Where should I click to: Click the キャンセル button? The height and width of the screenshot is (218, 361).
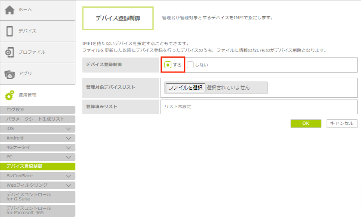342,124
